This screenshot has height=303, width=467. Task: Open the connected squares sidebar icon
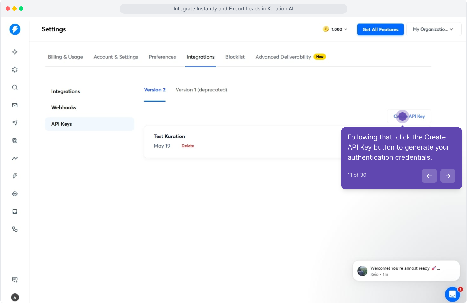point(15,229)
